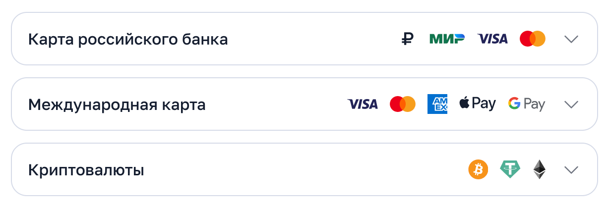Click the Visa logo in international card row
Image resolution: width=610 pixels, height=210 pixels.
pyautogui.click(x=363, y=104)
